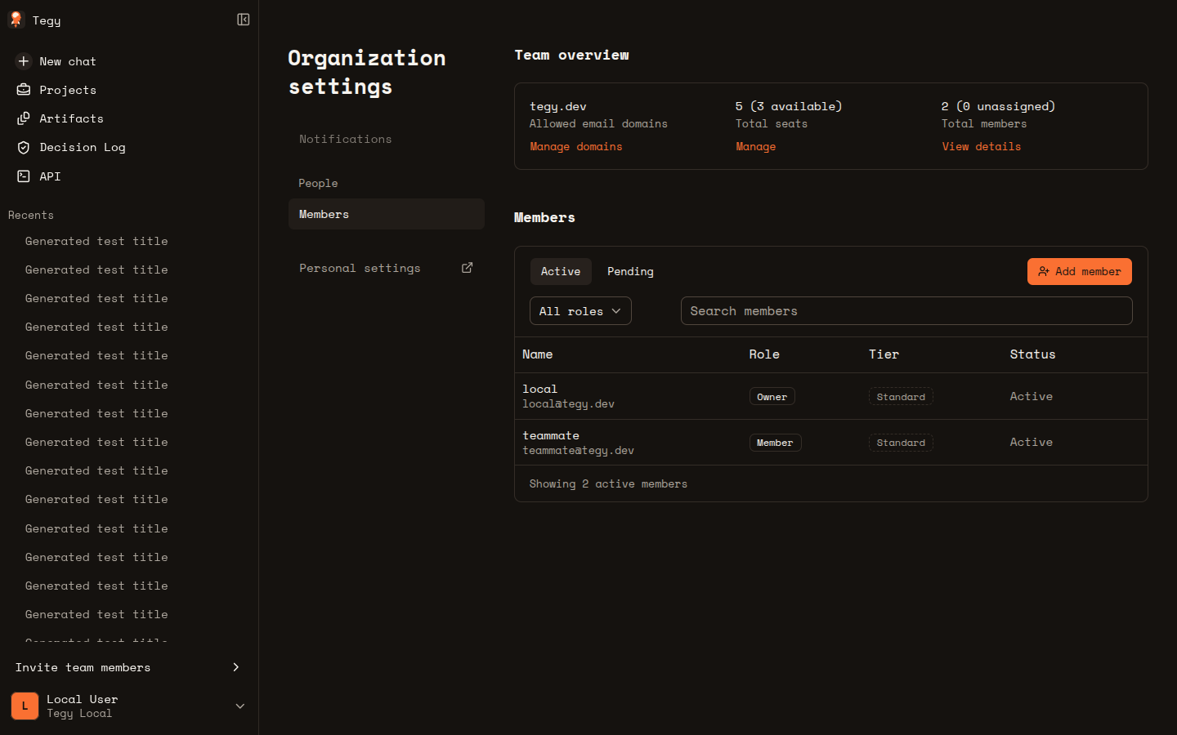Click the tegy.dev allowed domain text
This screenshot has width=1177, height=735.
557,106
